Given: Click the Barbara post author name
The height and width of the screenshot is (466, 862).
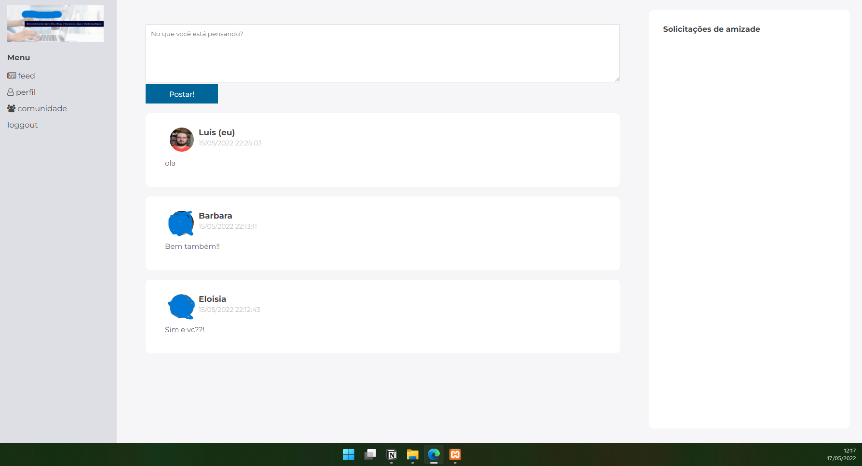Looking at the screenshot, I should point(215,216).
